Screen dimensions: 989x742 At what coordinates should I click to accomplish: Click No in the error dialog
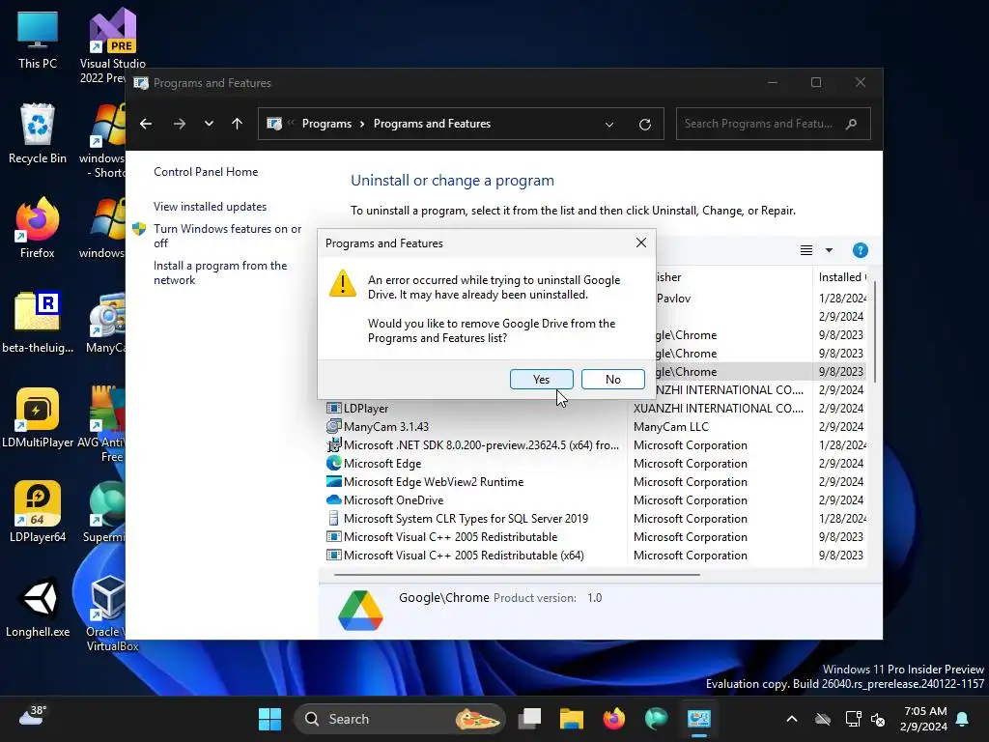pyautogui.click(x=612, y=379)
